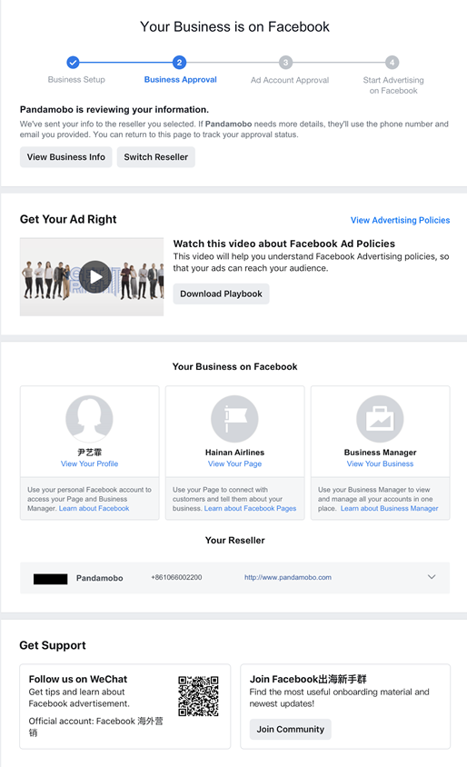Click the WeChat QR code
The width and height of the screenshot is (467, 767).
coord(198,696)
